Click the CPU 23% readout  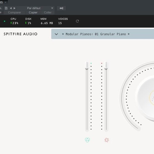point(14,21)
